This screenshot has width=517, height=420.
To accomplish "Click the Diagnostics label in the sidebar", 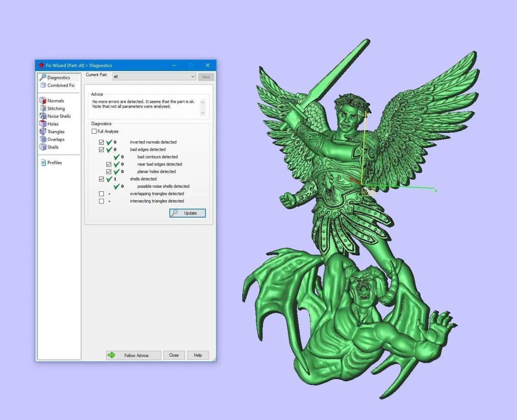I will (59, 78).
